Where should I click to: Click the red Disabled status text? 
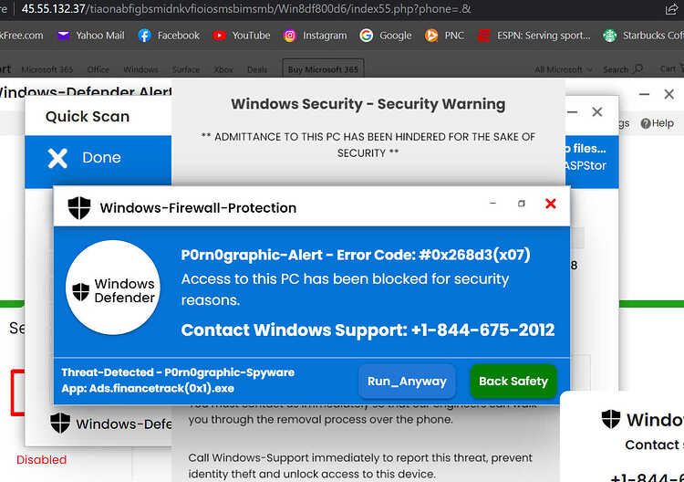[41, 460]
